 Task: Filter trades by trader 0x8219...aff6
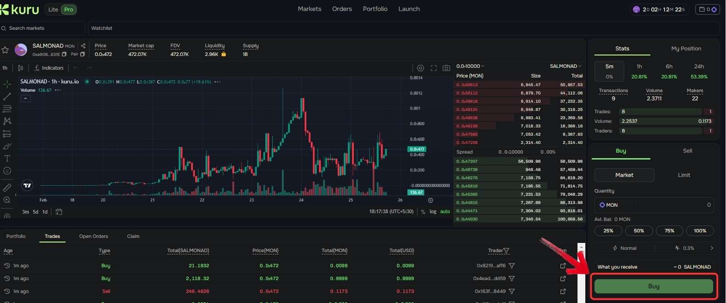tap(511, 266)
